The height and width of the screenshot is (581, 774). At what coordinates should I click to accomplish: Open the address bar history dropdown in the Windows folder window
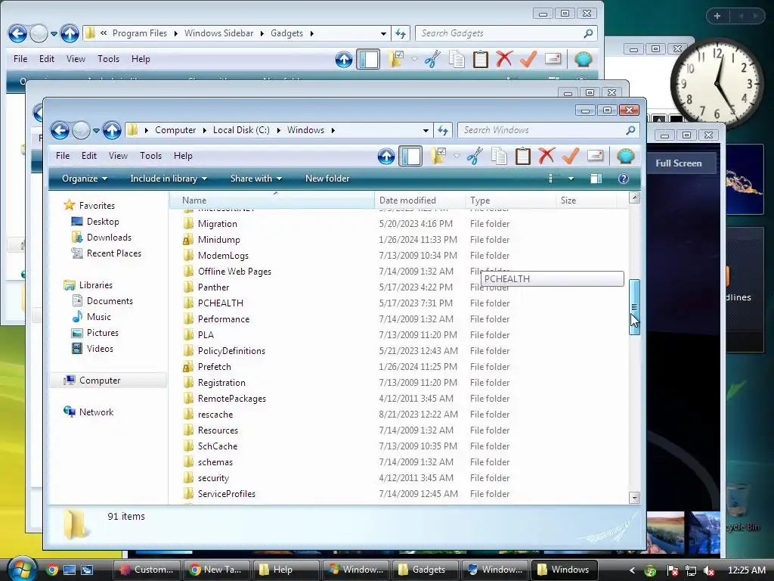click(x=426, y=130)
